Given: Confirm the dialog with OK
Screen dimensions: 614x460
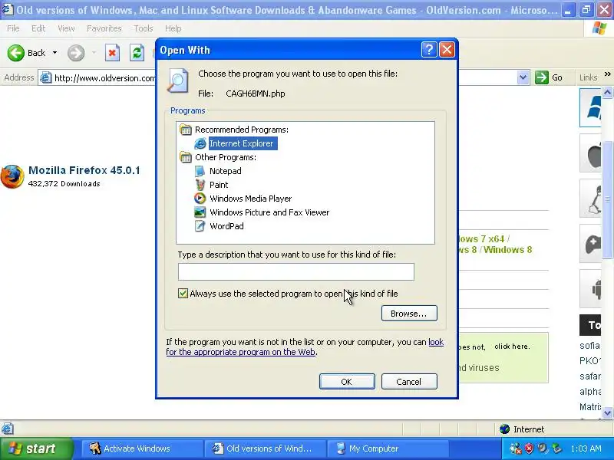Looking at the screenshot, I should (x=347, y=381).
